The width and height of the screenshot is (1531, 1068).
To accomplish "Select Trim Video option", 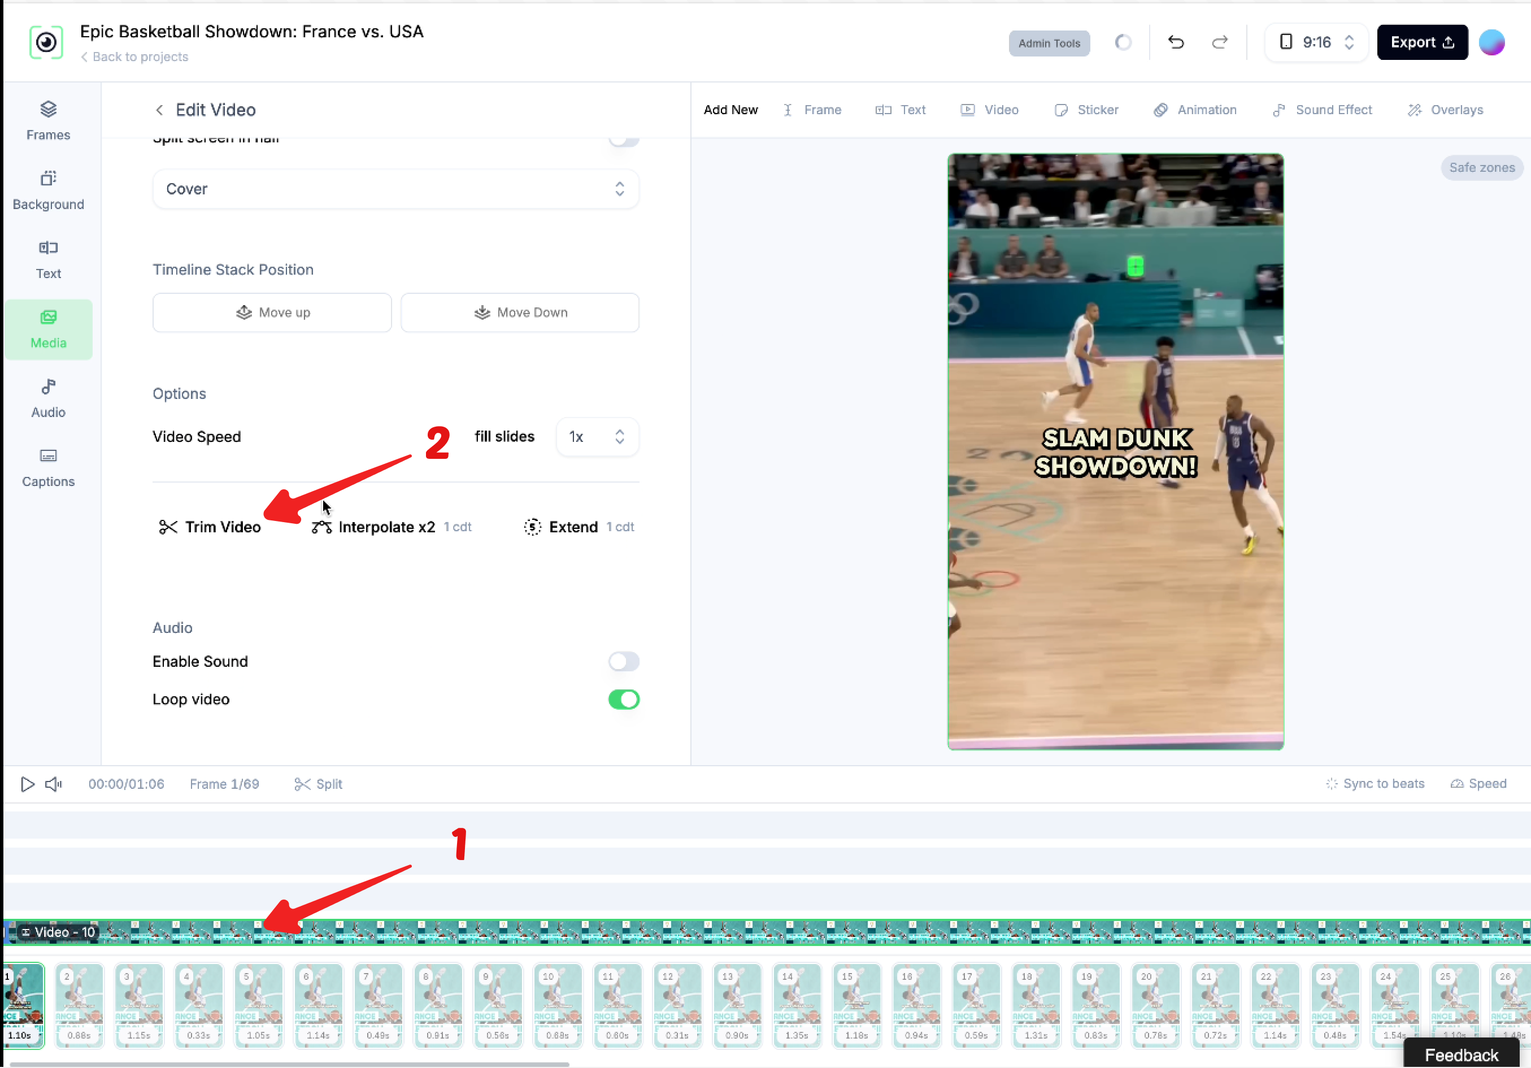I will (x=210, y=527).
